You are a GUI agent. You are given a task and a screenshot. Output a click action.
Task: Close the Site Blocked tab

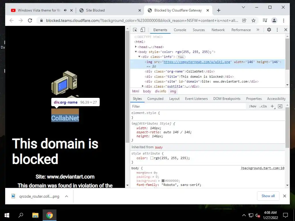point(140,10)
